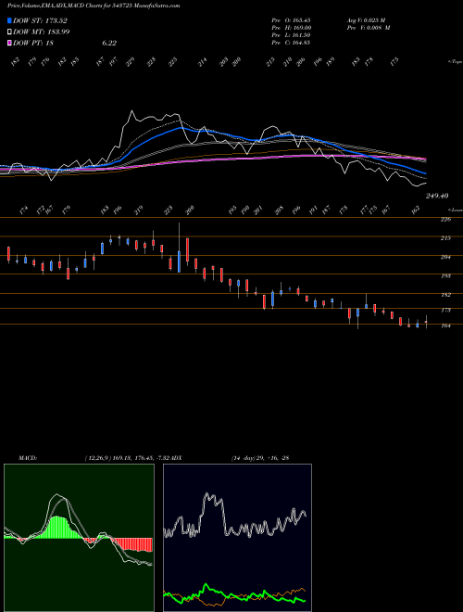The height and width of the screenshot is (612, 463).
Task: Click the DOW ST: 173.52 label
Action: (x=41, y=20)
